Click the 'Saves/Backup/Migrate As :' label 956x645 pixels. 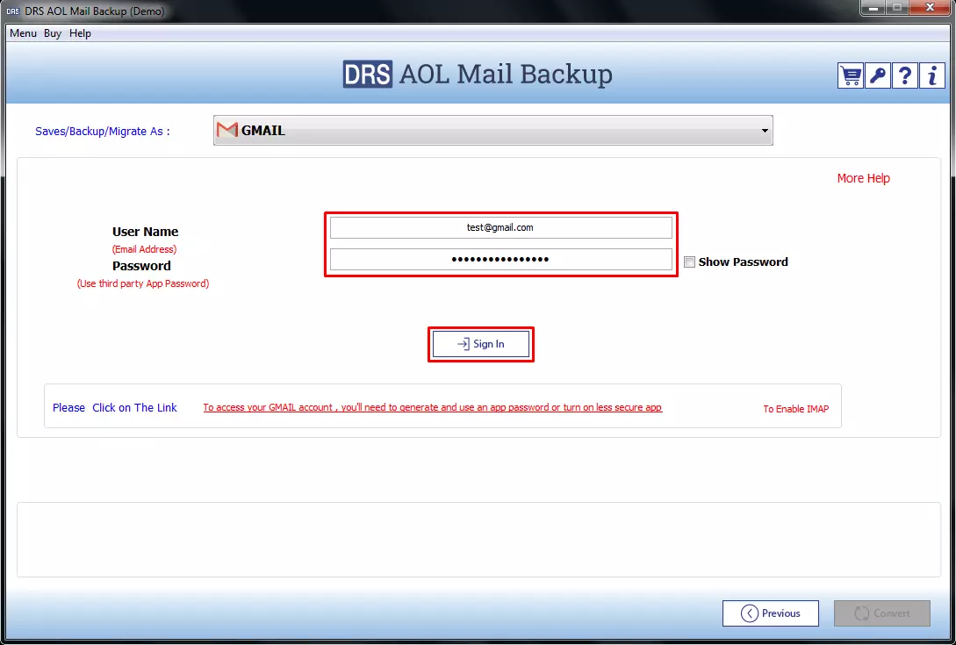(x=103, y=131)
